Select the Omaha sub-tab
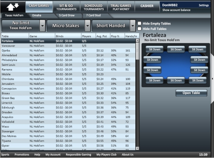This screenshot has height=158, width=214. 37,15
